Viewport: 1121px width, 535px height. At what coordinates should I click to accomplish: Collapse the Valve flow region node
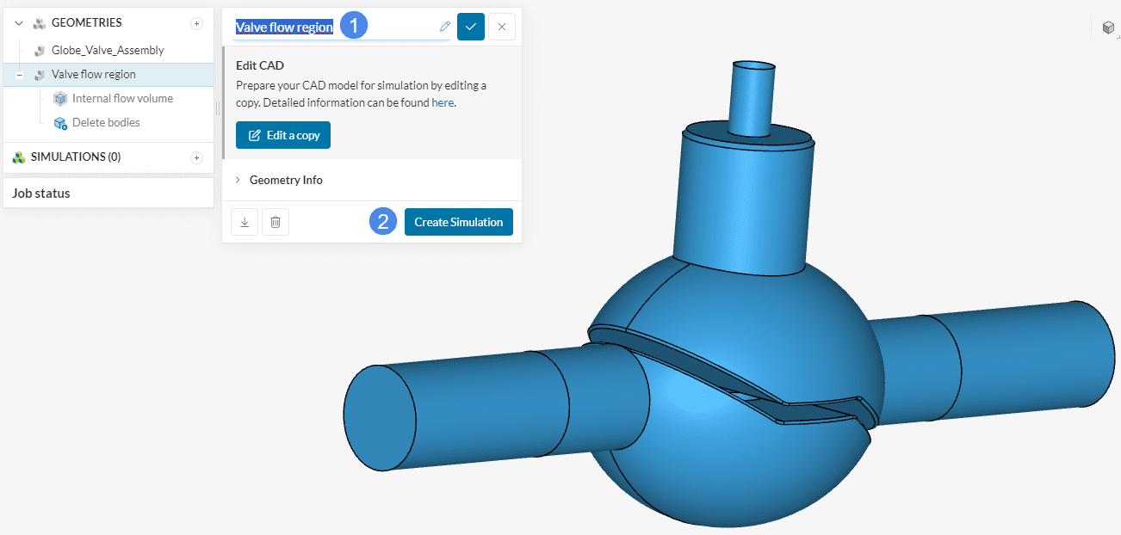tap(19, 75)
